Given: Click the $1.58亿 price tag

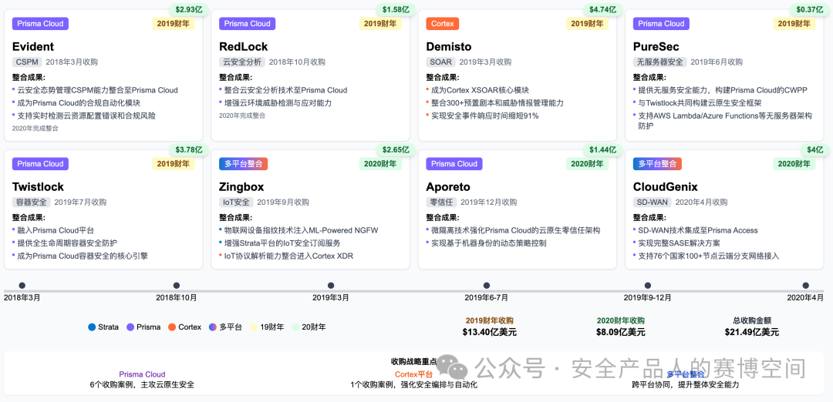Looking at the screenshot, I should point(396,9).
